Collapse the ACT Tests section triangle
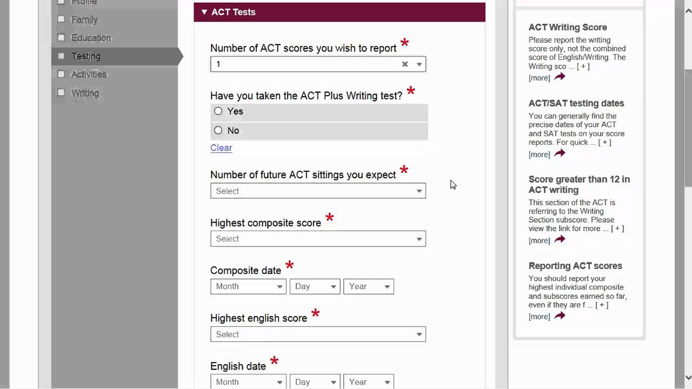The width and height of the screenshot is (692, 389). [x=204, y=12]
